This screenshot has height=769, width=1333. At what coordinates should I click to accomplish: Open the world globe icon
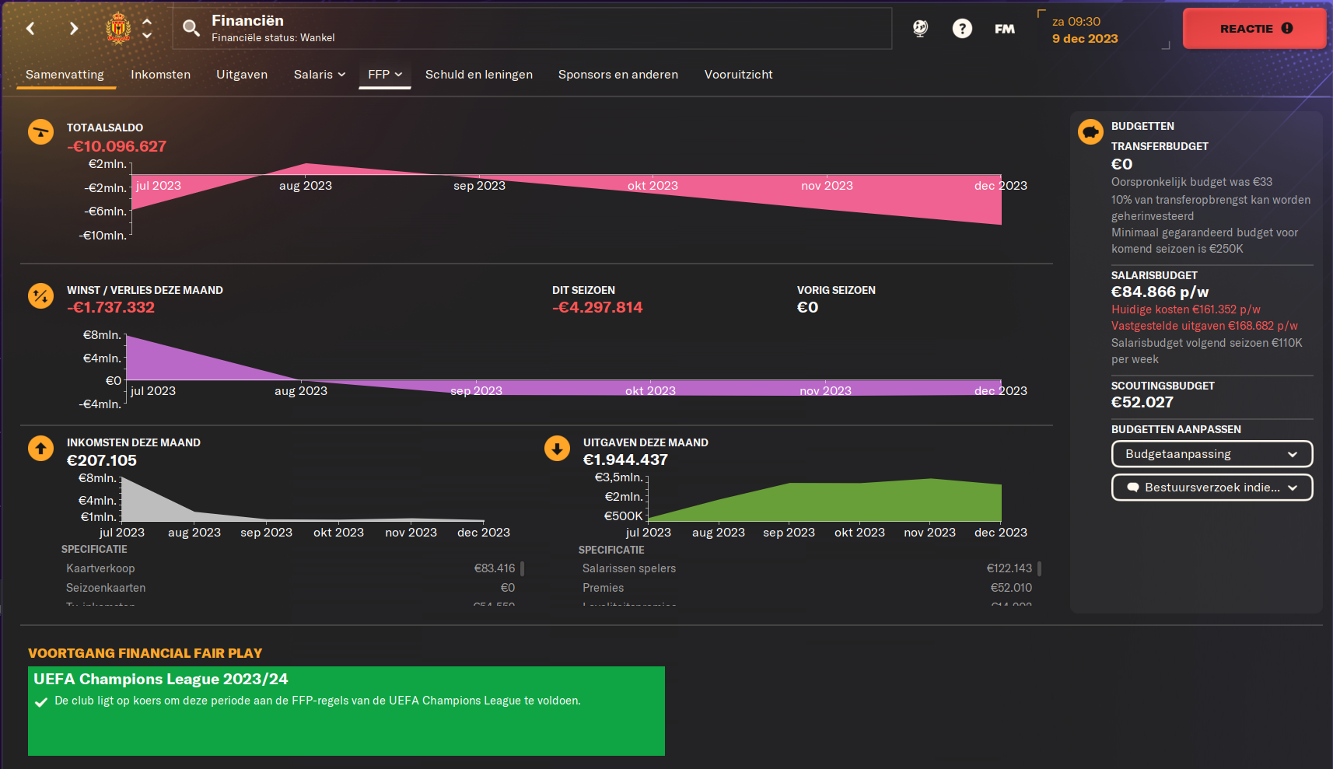pos(920,29)
